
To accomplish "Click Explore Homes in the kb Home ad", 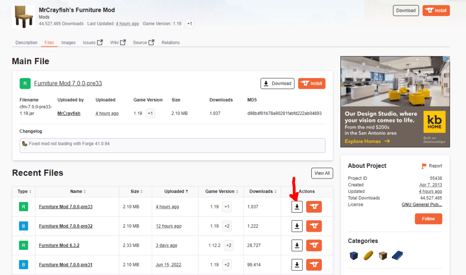I will click(367, 141).
